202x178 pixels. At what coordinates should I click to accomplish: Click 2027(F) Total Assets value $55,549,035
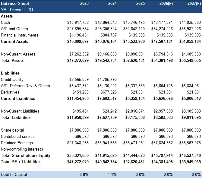coord(190,60)
